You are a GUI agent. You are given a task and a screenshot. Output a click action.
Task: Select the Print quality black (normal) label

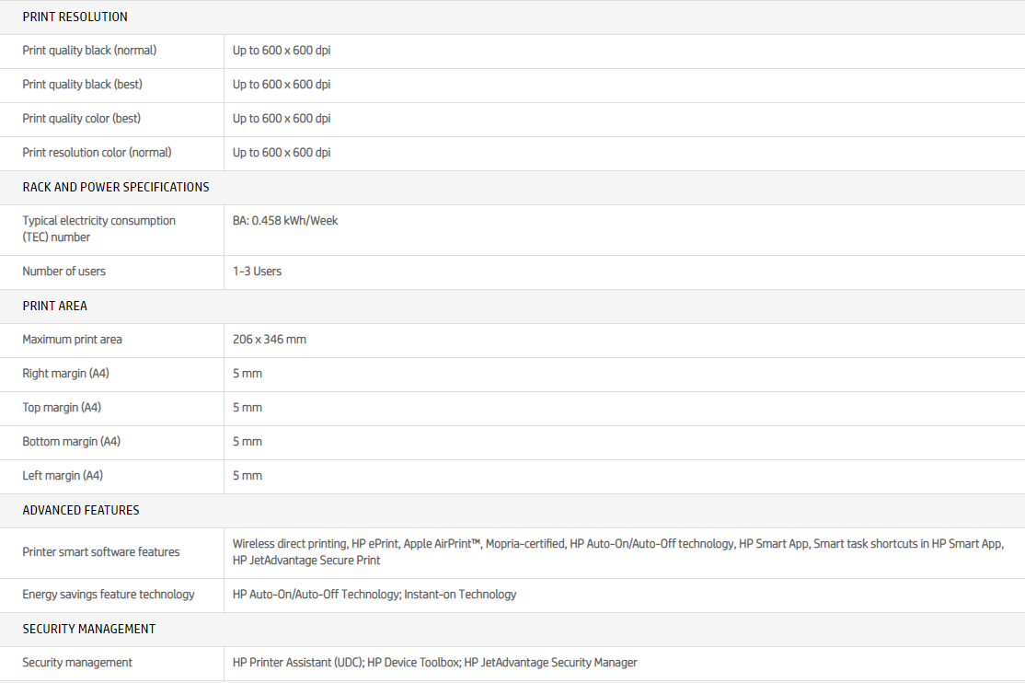click(89, 51)
